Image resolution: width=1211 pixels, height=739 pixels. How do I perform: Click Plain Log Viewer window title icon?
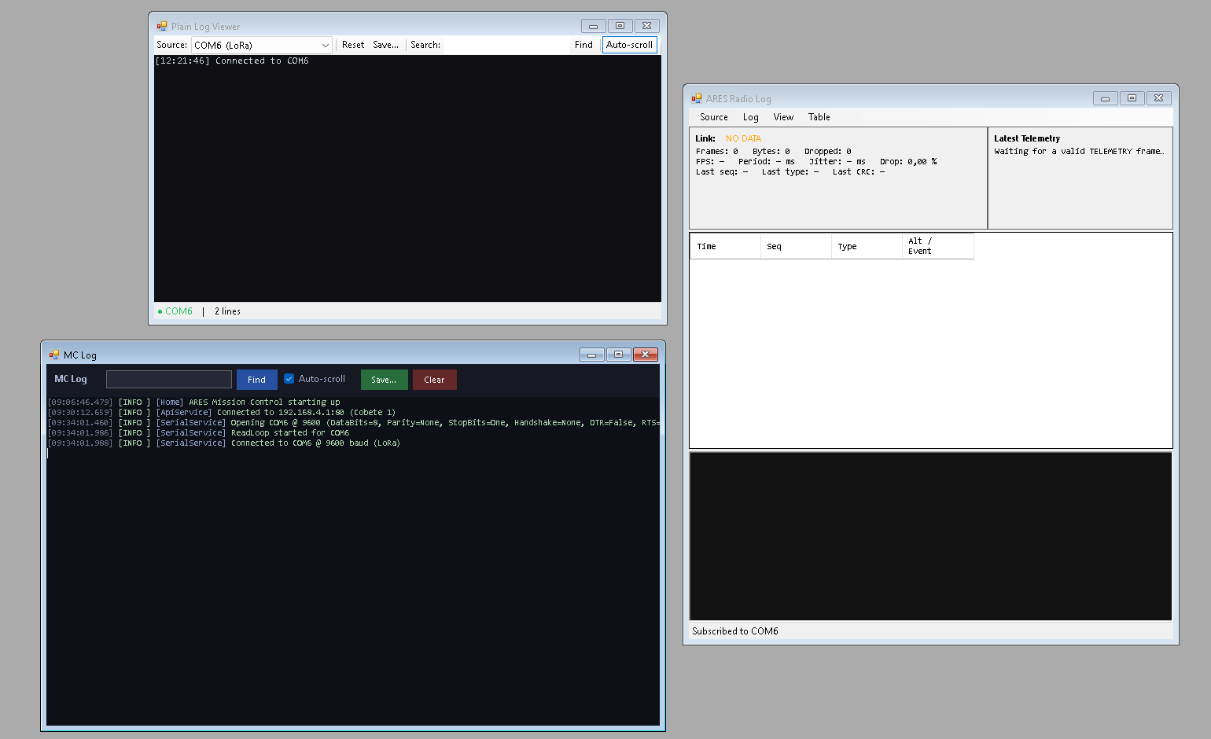(162, 26)
